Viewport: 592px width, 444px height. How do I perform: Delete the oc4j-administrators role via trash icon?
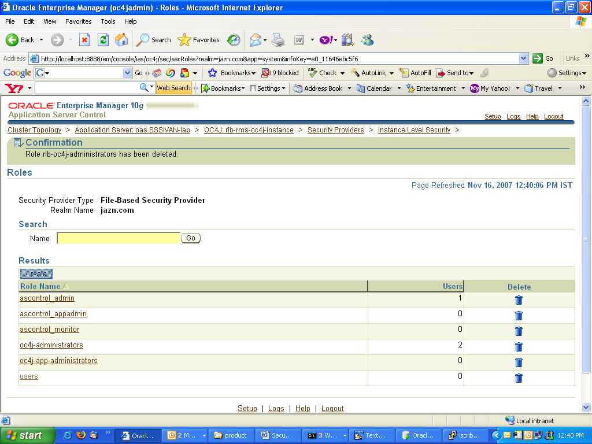(x=519, y=347)
